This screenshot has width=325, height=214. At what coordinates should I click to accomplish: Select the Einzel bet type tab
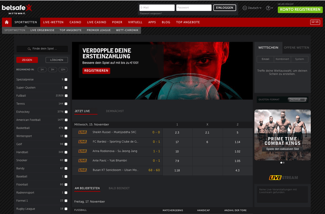click(265, 59)
